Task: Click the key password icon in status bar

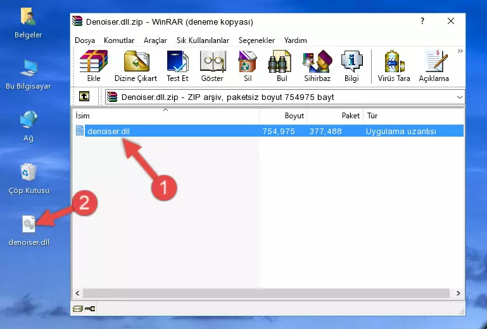Action: point(90,309)
